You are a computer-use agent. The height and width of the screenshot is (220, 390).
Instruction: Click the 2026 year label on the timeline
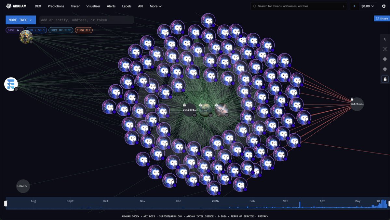coord(215,201)
